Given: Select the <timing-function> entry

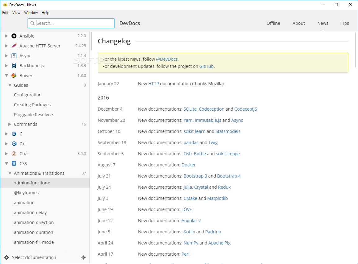Looking at the screenshot, I should (45, 183).
